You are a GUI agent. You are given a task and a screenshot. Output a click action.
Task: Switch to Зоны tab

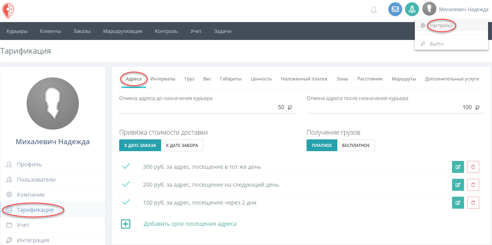342,79
